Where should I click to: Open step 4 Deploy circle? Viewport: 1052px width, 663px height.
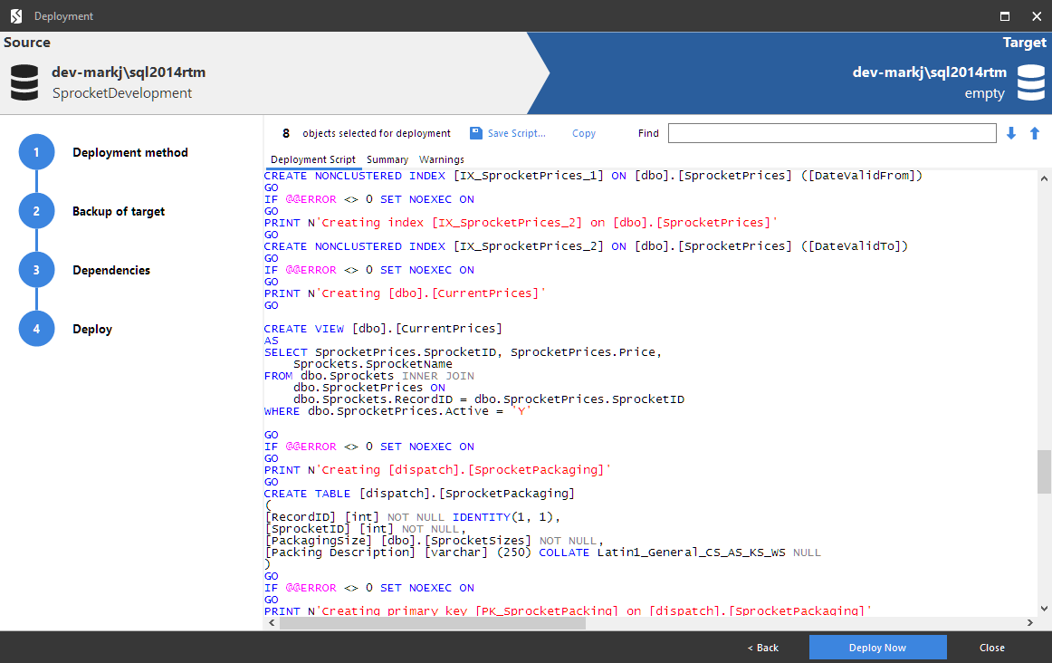[x=36, y=329]
